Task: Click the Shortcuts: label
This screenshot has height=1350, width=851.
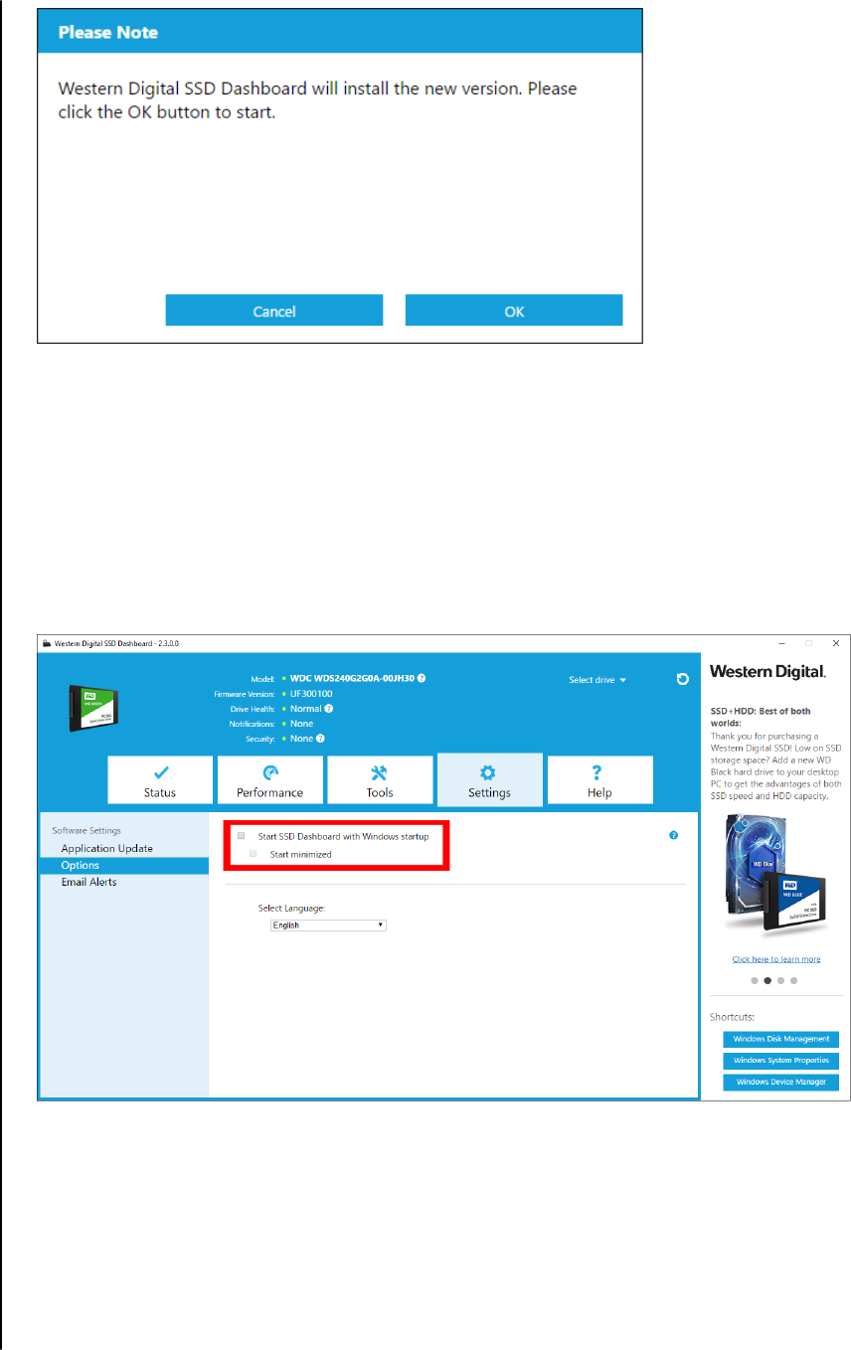Action: tap(732, 1017)
